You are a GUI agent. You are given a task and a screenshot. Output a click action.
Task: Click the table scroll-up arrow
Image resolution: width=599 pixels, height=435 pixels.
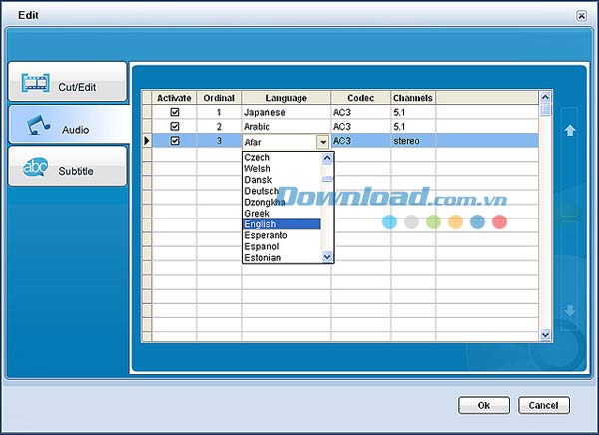545,98
